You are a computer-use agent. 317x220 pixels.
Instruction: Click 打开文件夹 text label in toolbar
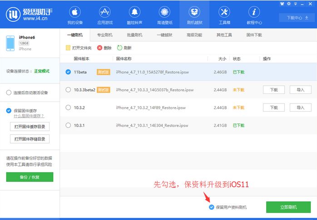[x=82, y=48]
